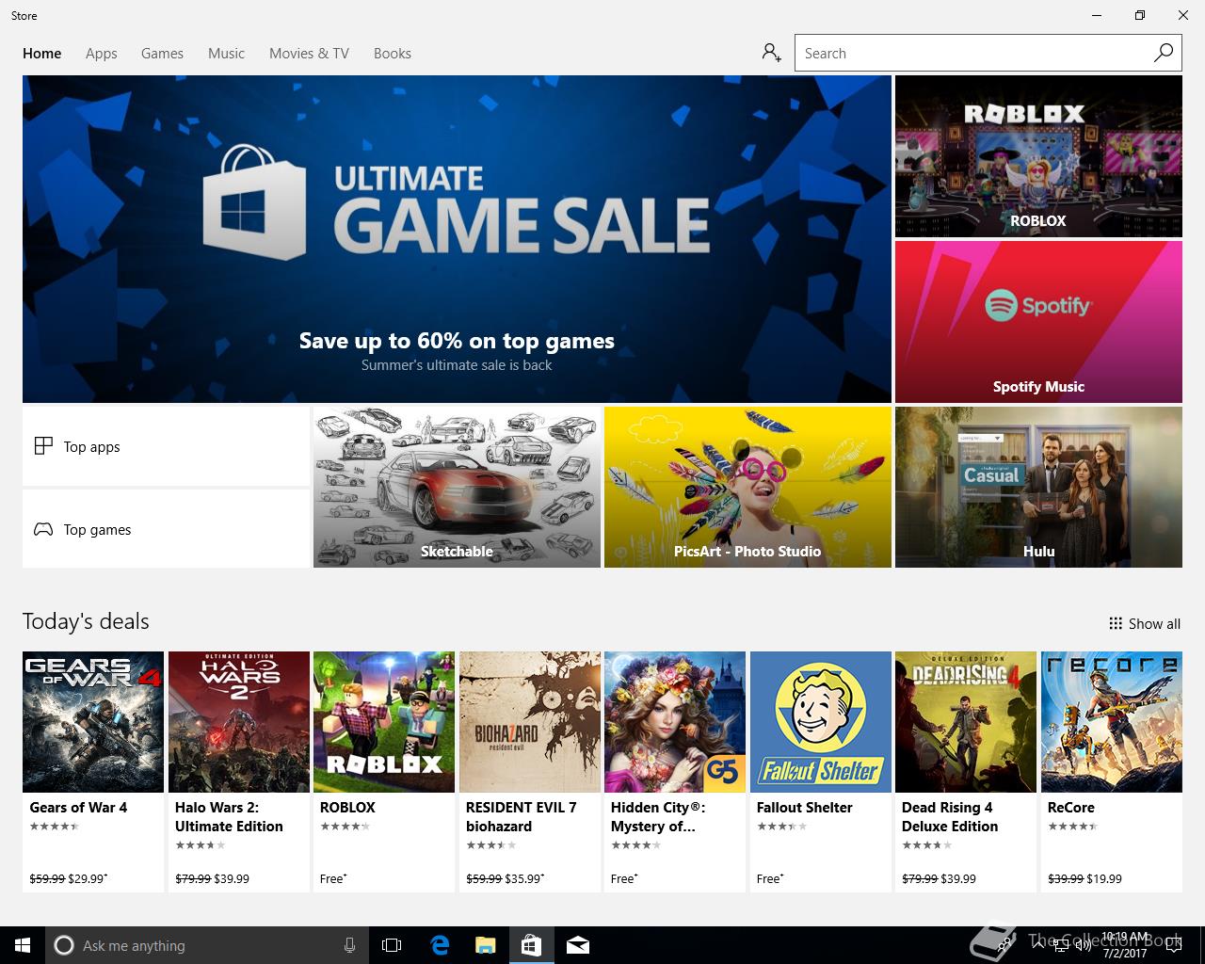
Task: Click the Today's deals heading
Action: [86, 621]
